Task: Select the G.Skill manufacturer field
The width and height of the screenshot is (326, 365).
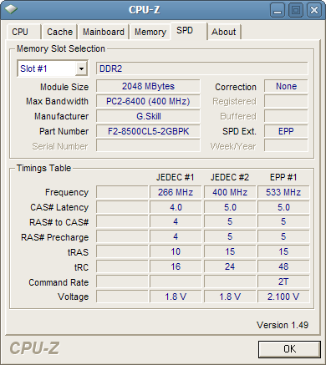Action: click(x=148, y=116)
